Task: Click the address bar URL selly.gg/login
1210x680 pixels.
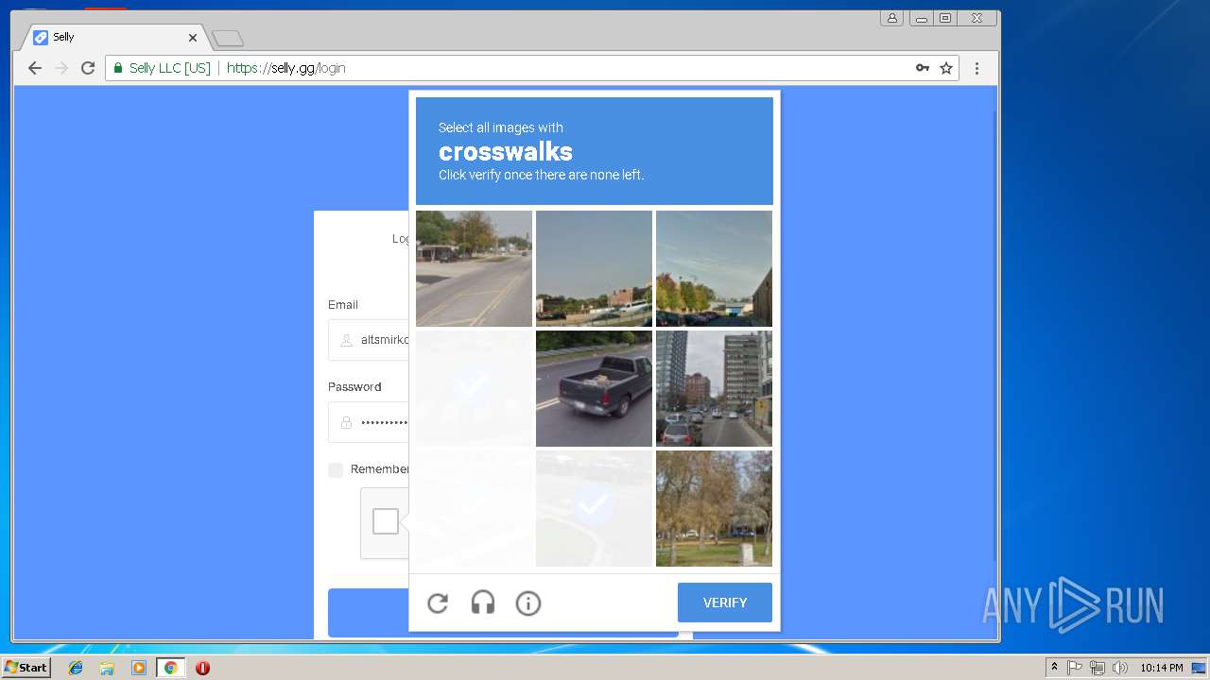Action: coord(285,68)
